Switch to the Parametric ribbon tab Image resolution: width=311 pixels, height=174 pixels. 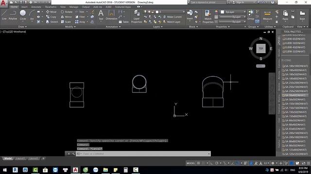click(x=51, y=7)
